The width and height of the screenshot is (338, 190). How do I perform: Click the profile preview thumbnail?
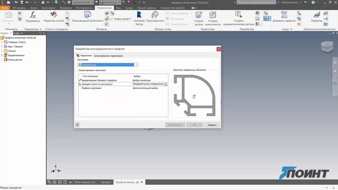194,96
